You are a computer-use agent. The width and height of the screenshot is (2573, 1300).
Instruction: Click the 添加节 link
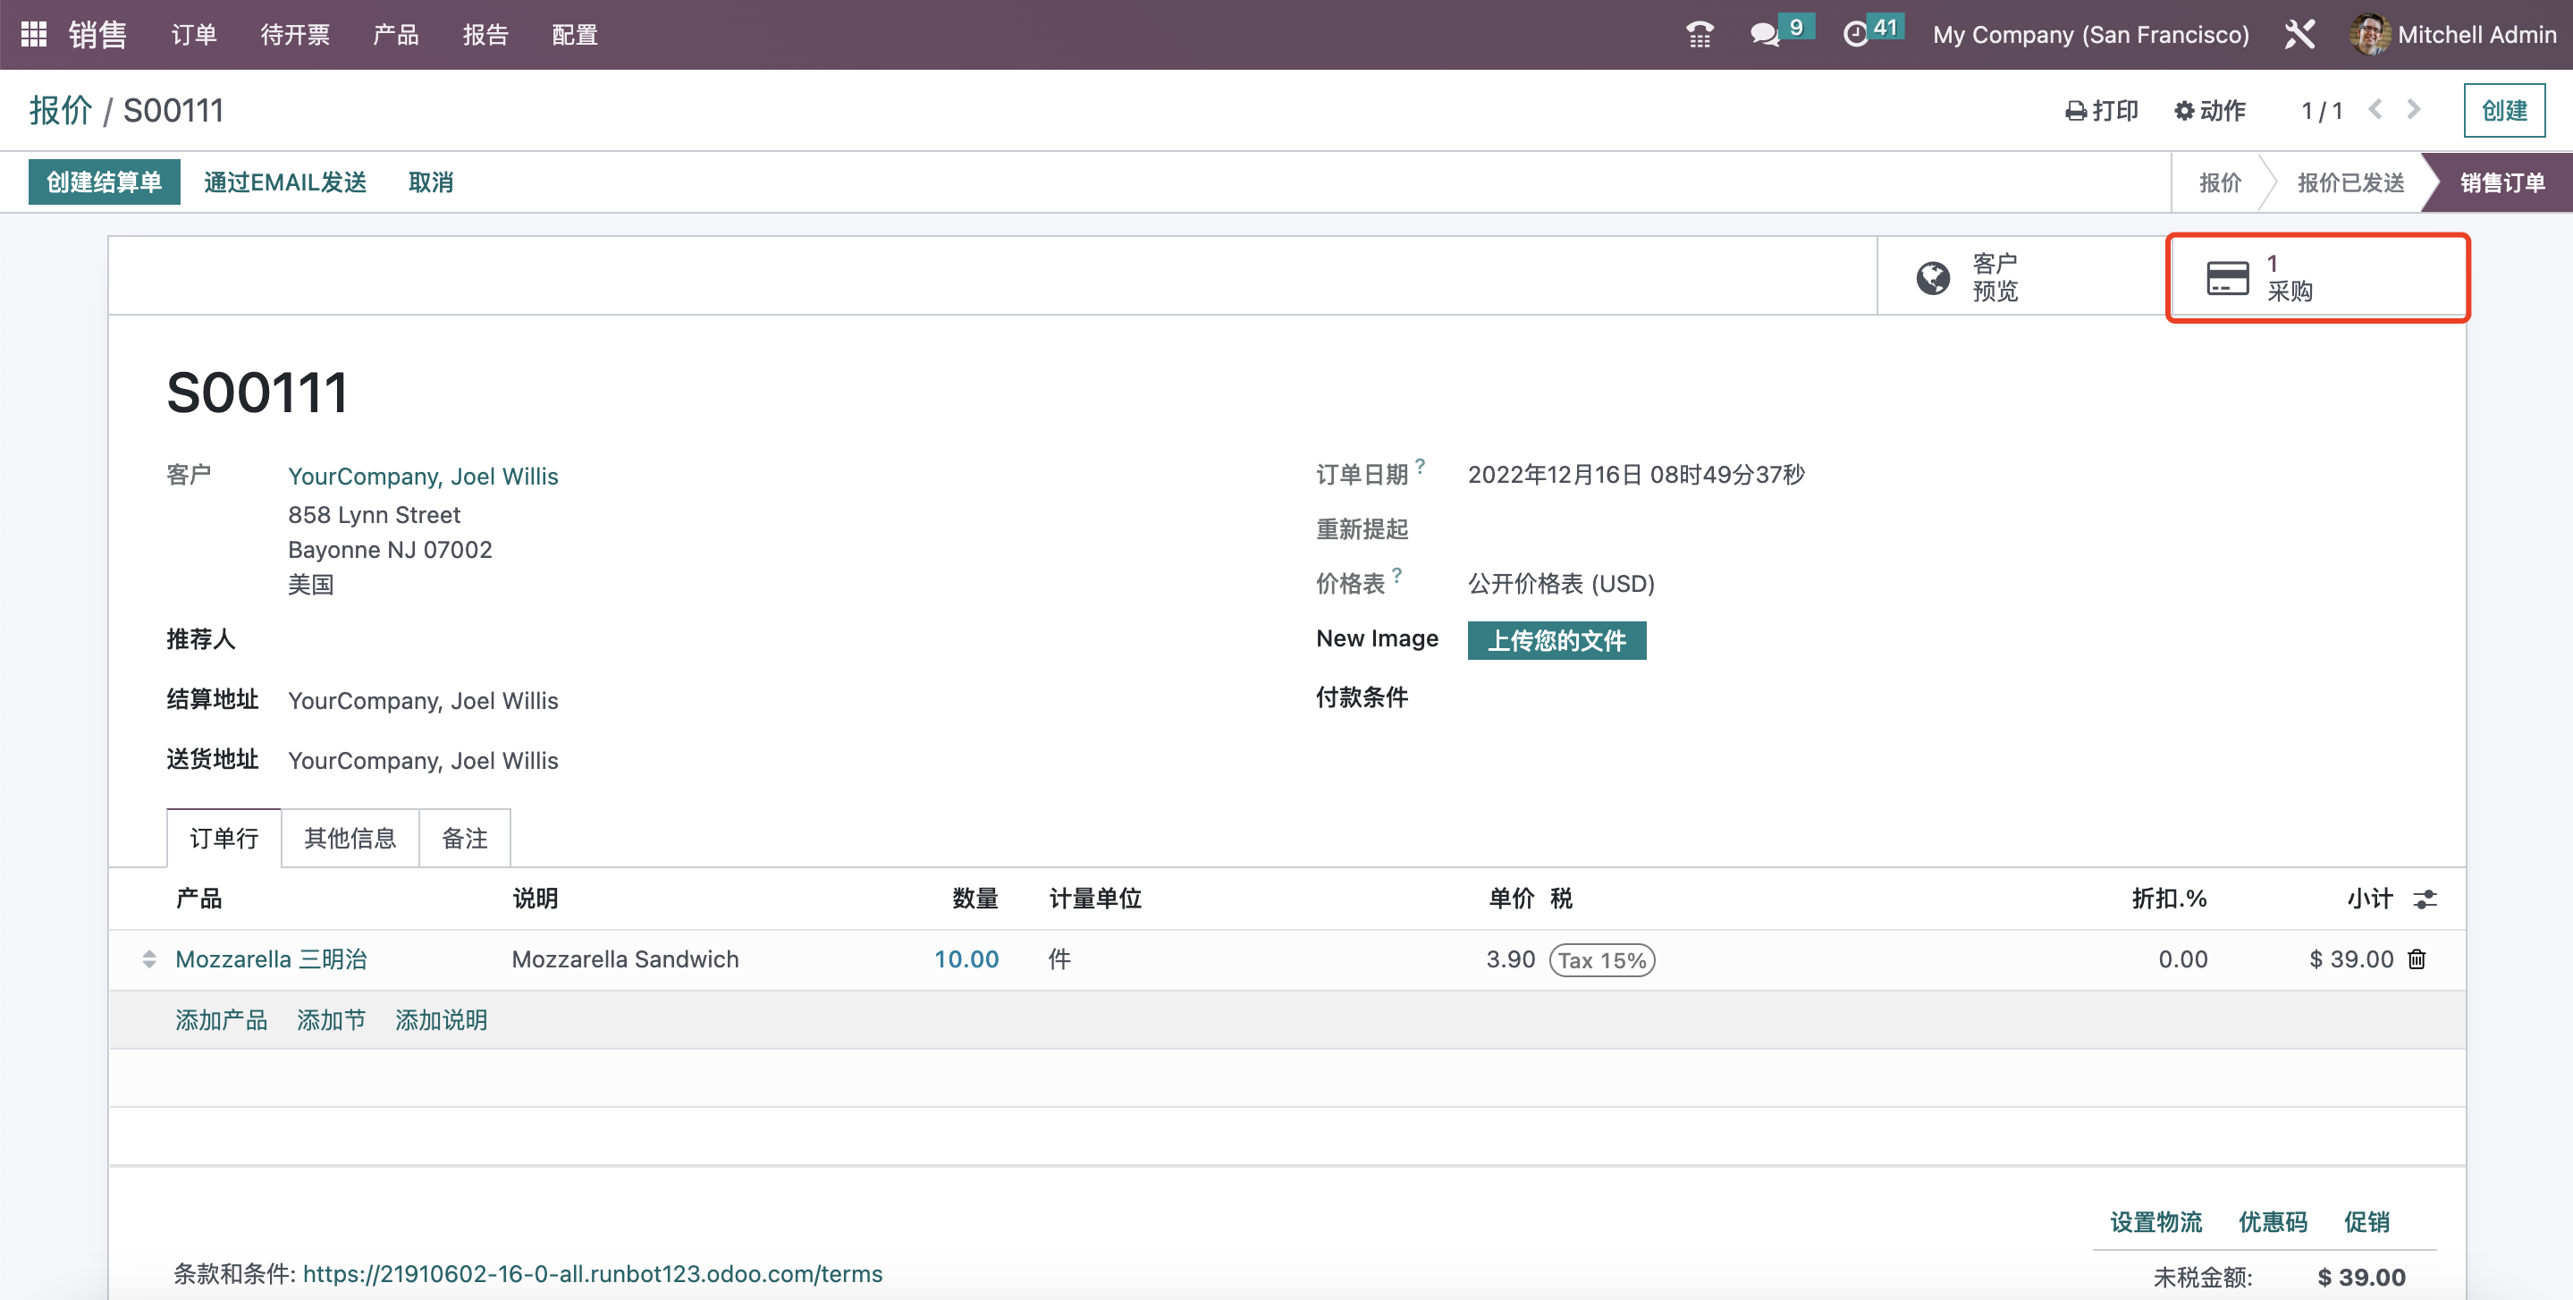pyautogui.click(x=331, y=1020)
